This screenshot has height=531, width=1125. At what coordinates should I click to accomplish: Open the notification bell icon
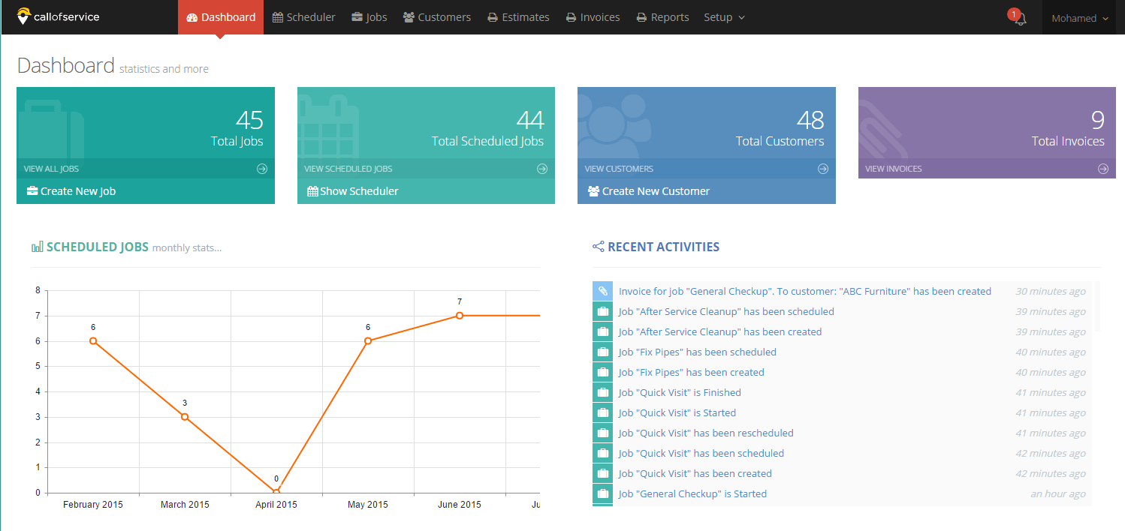[1019, 19]
